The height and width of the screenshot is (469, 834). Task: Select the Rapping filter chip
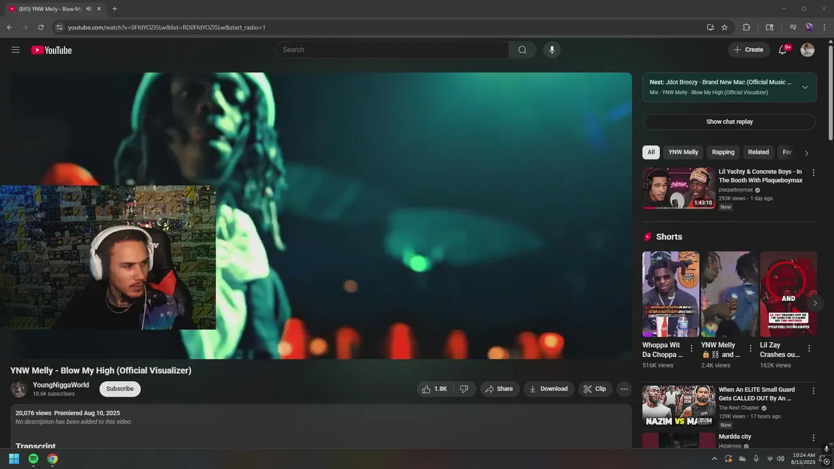tap(723, 152)
